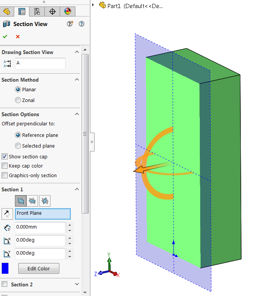Click the Y rotation icon
Screen dimensions: 258x296
(7, 254)
